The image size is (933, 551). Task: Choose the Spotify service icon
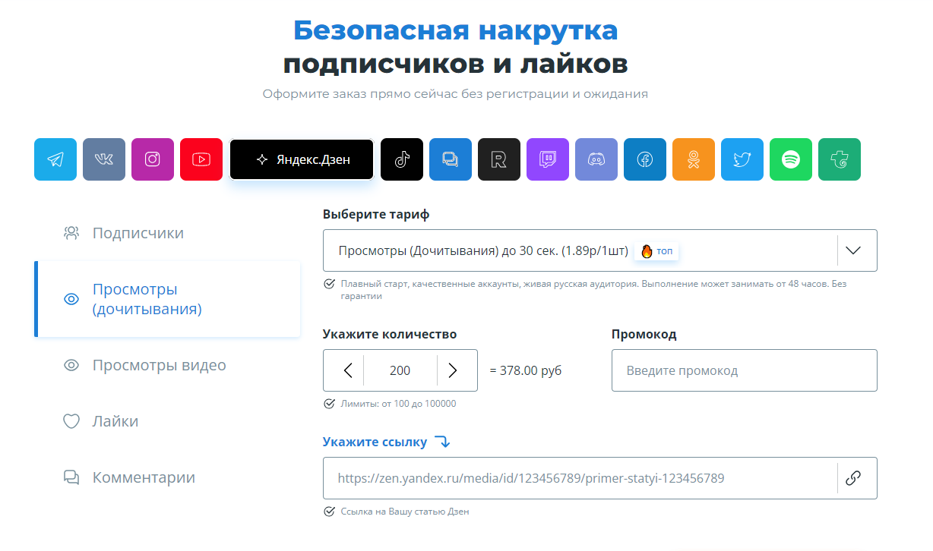tap(791, 159)
